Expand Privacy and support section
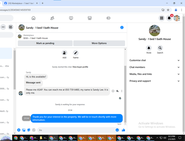This screenshot has width=185, height=141. coord(154,81)
